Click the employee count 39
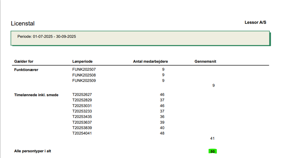Screen dimensions: 284x158 coord(162,122)
